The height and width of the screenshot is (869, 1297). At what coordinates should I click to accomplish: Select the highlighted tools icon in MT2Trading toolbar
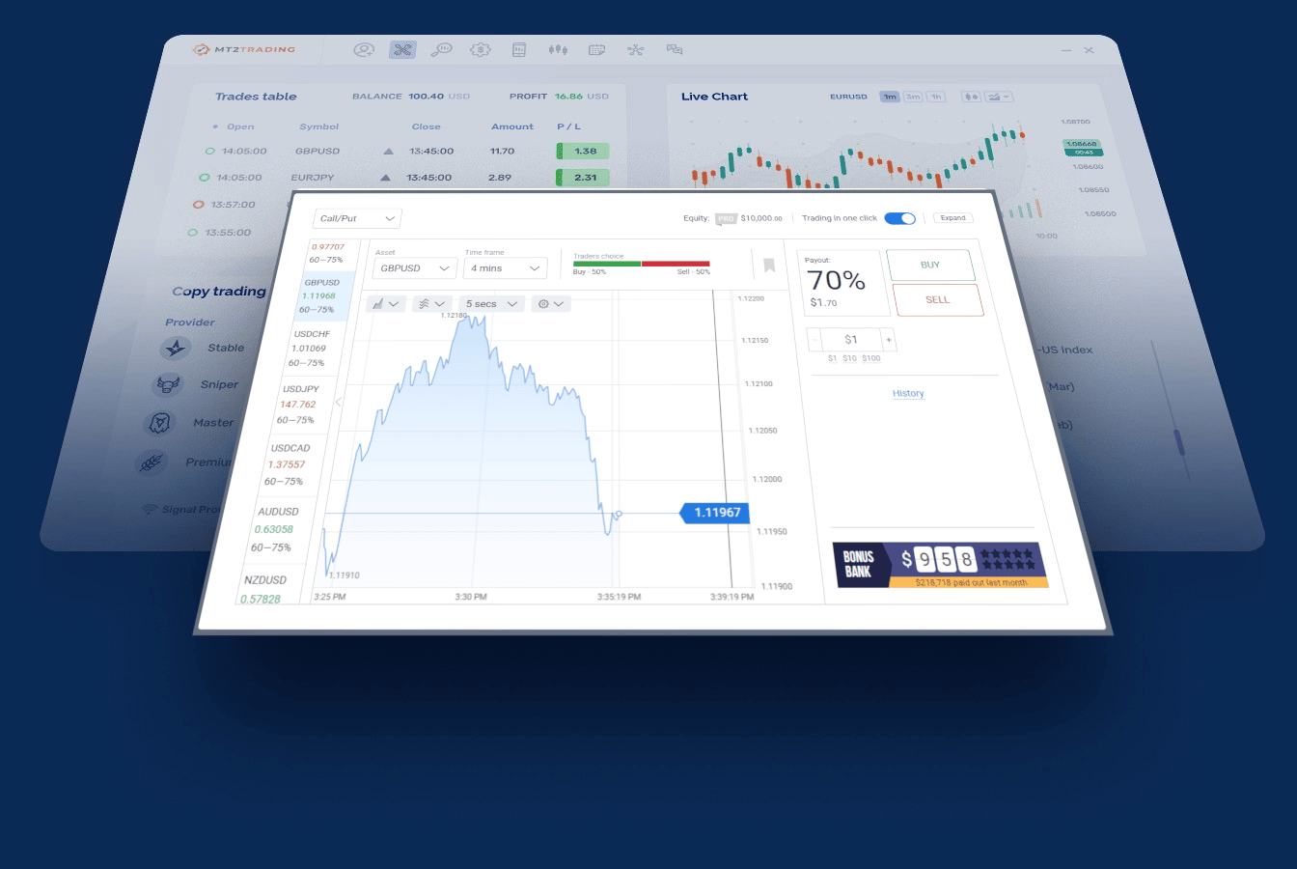coord(402,49)
